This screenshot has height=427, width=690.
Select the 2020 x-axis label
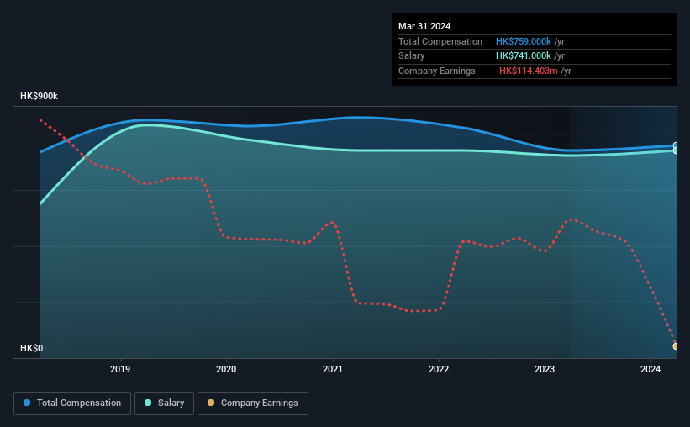coord(226,369)
